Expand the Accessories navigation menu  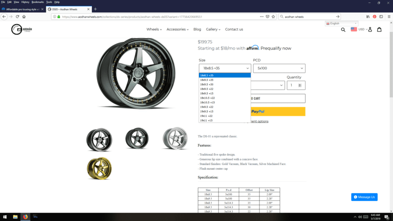(177, 29)
